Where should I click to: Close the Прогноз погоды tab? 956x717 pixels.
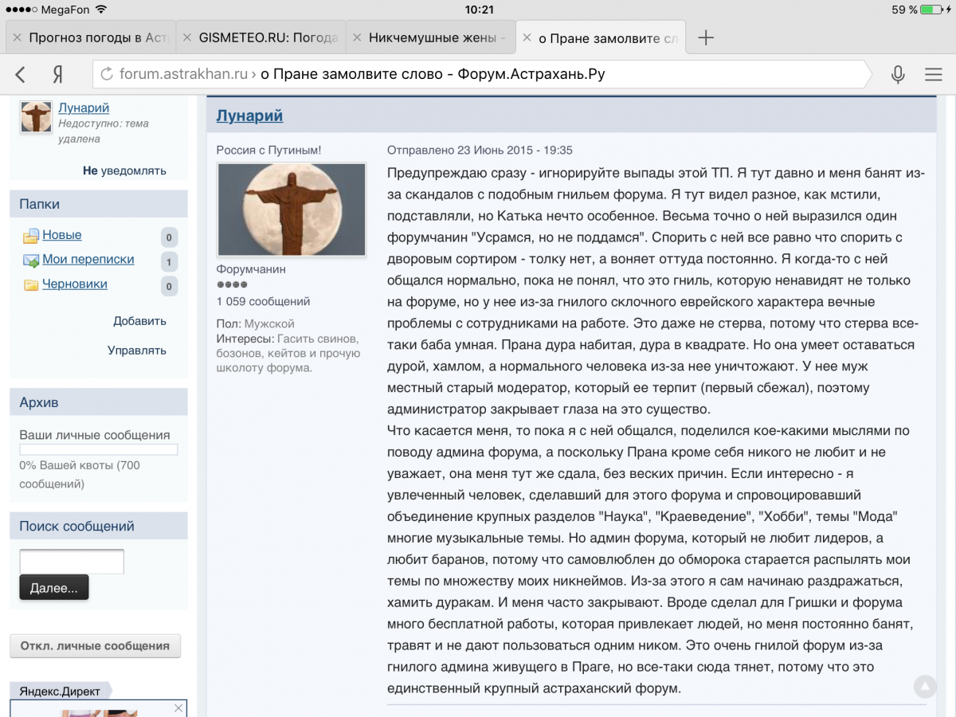click(x=17, y=37)
